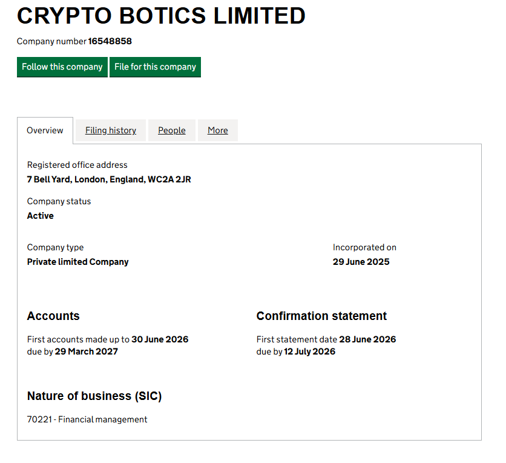Click the statement due date 12 July 2026
Screen dimensions: 506x463
click(311, 351)
